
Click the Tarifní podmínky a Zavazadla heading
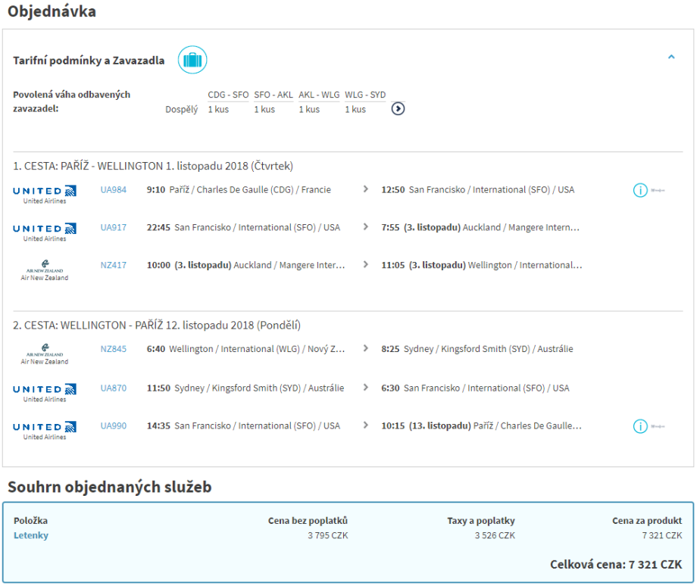pos(89,61)
